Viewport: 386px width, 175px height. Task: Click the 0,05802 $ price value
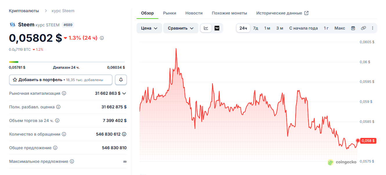[35, 38]
